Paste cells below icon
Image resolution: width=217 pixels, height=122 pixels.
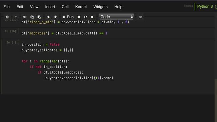[x=39, y=17]
